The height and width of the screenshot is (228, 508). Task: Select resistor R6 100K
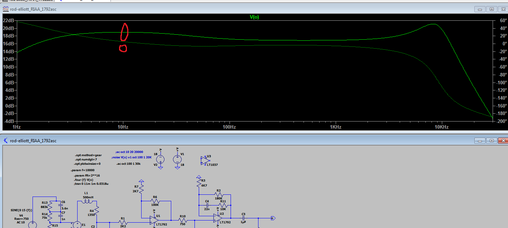click(156, 201)
